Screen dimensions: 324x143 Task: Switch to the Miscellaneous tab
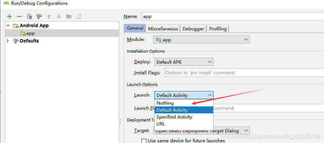(163, 29)
